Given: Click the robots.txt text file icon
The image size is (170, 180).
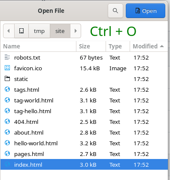Looking at the screenshot, I should (7, 57).
